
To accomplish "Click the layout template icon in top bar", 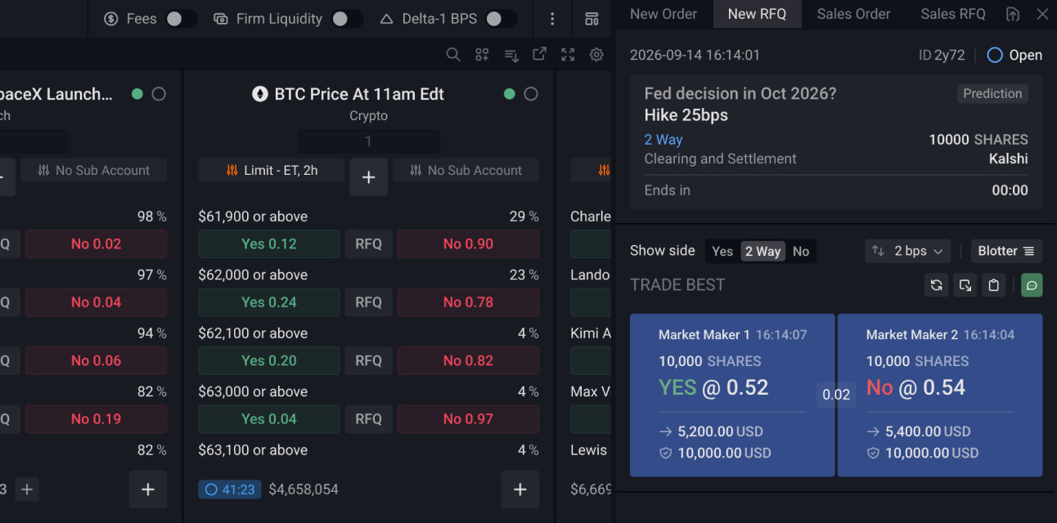I will (591, 19).
